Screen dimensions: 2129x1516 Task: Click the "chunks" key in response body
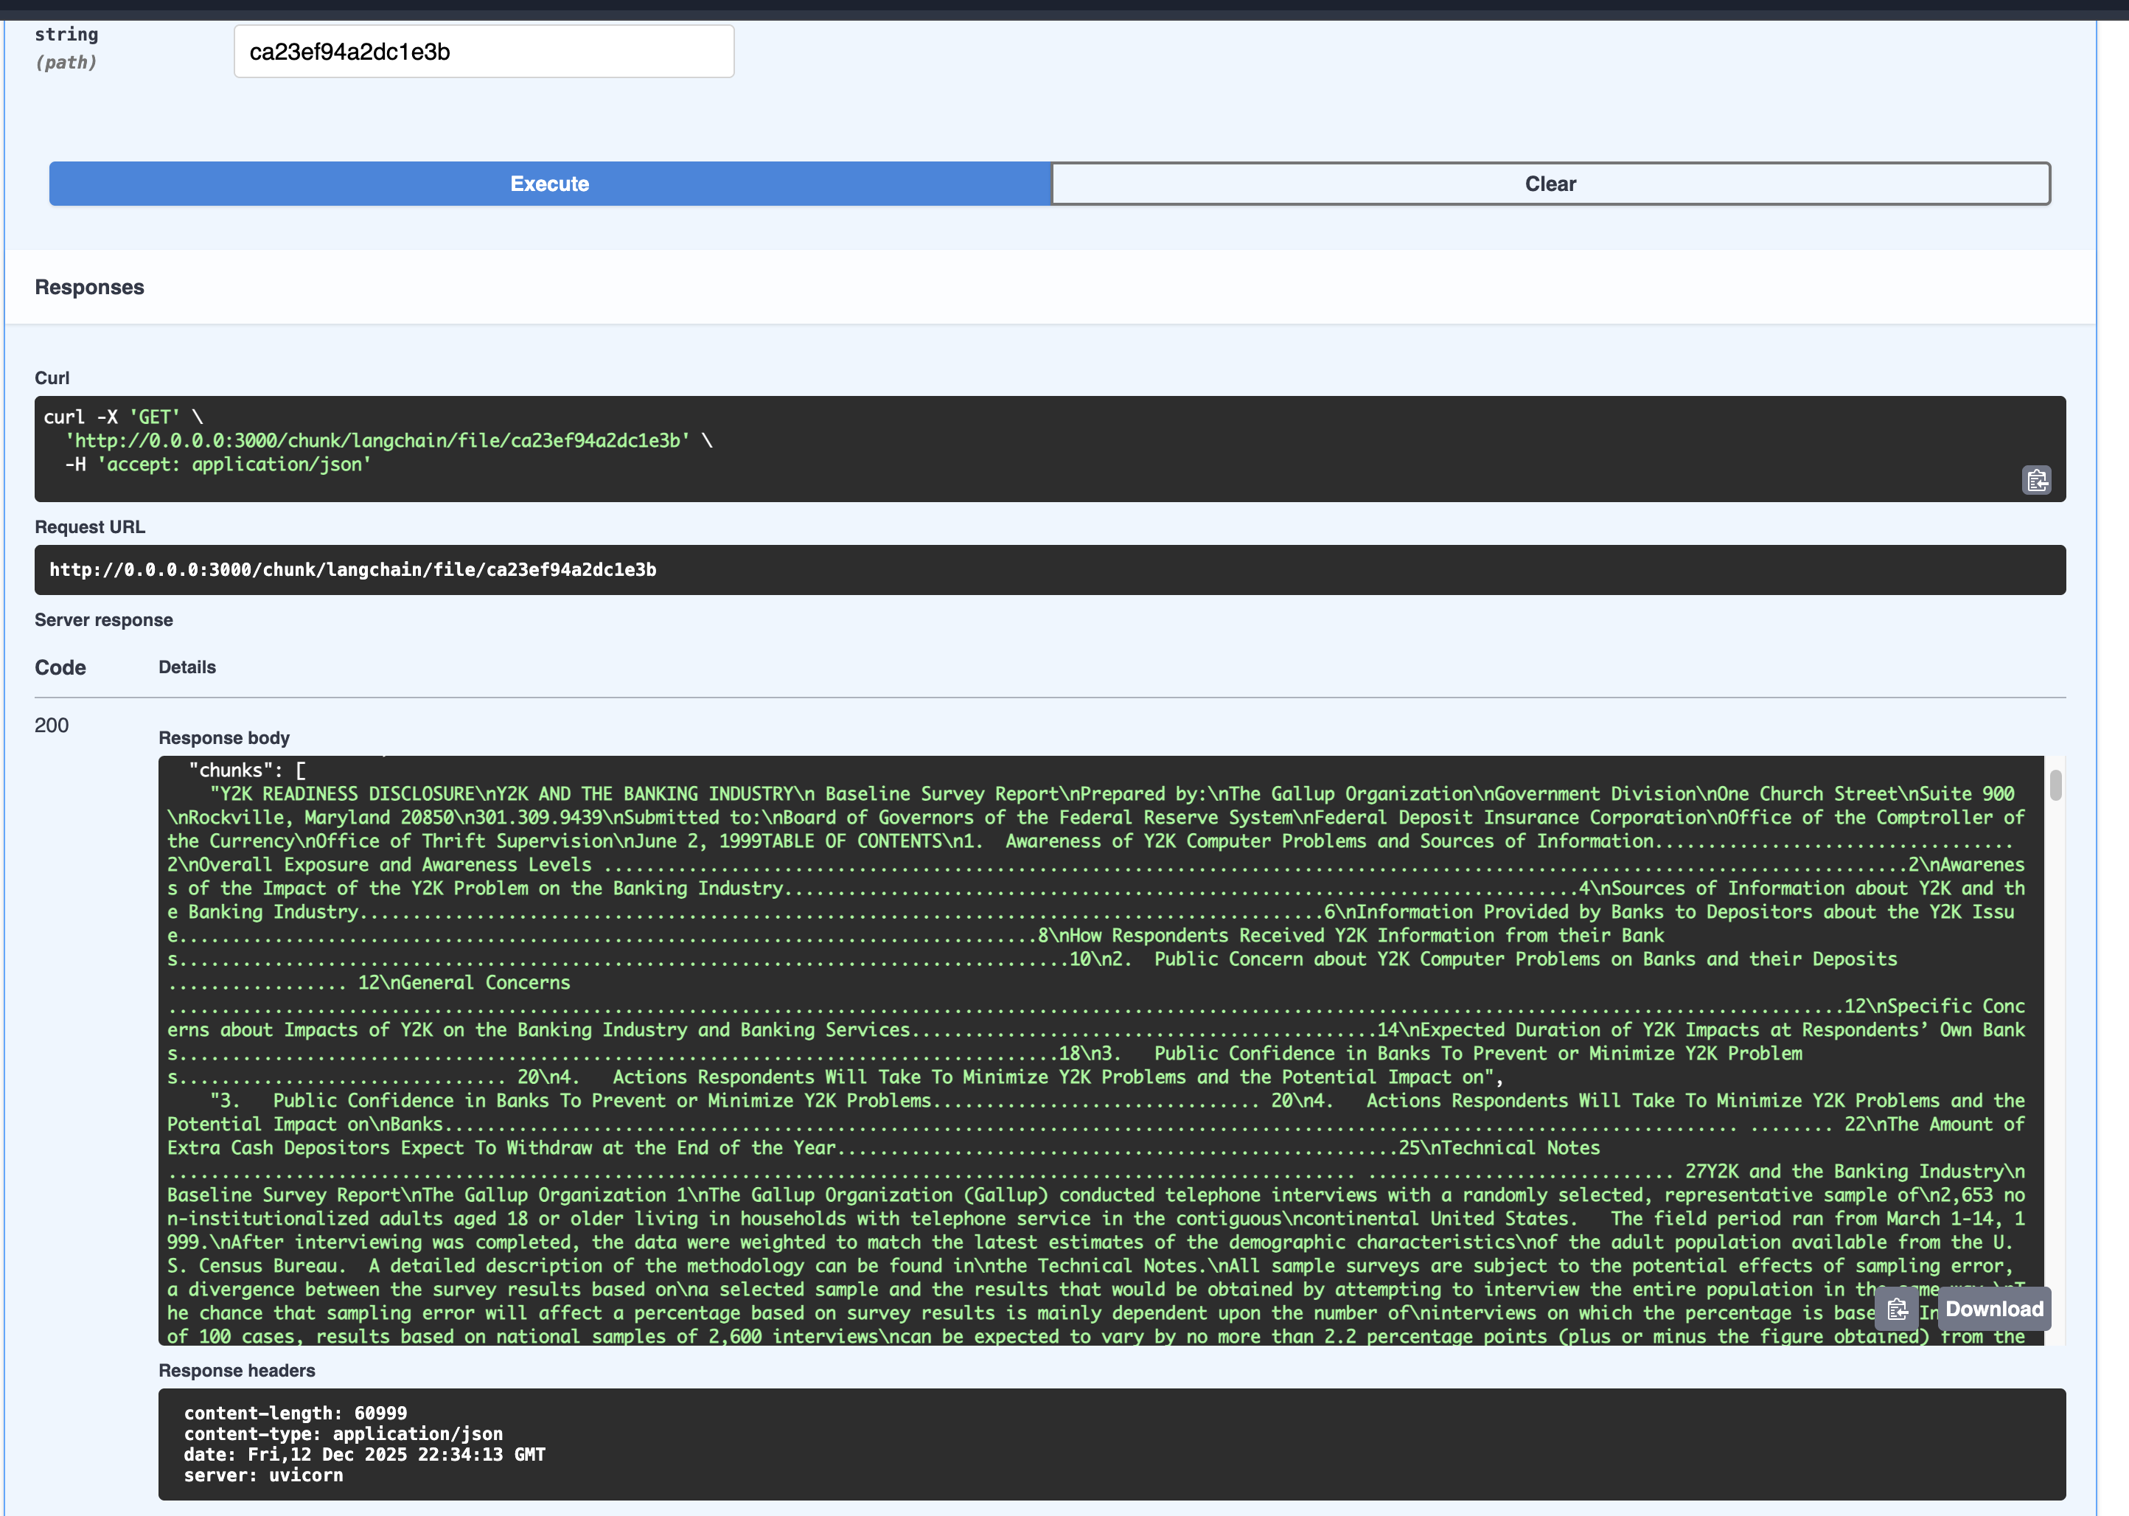pos(231,770)
